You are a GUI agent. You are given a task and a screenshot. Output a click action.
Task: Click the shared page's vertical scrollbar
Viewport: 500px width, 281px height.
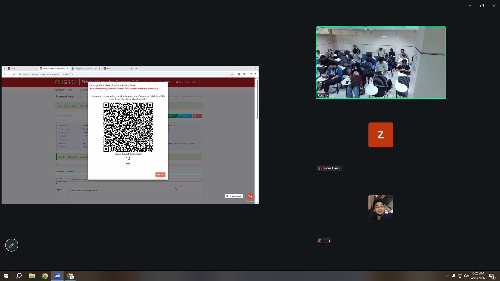pos(257,99)
